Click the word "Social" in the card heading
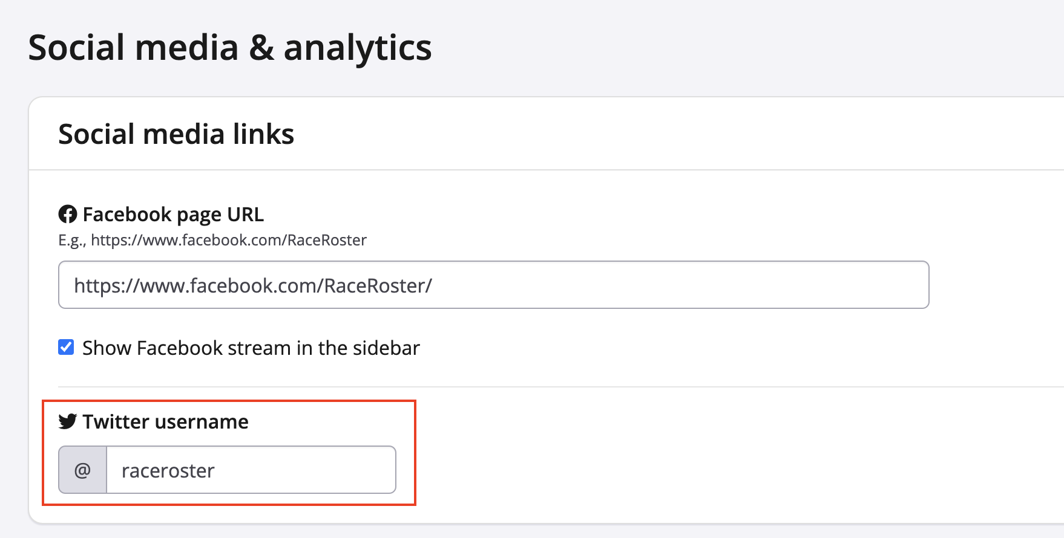The height and width of the screenshot is (538, 1064). (x=97, y=134)
